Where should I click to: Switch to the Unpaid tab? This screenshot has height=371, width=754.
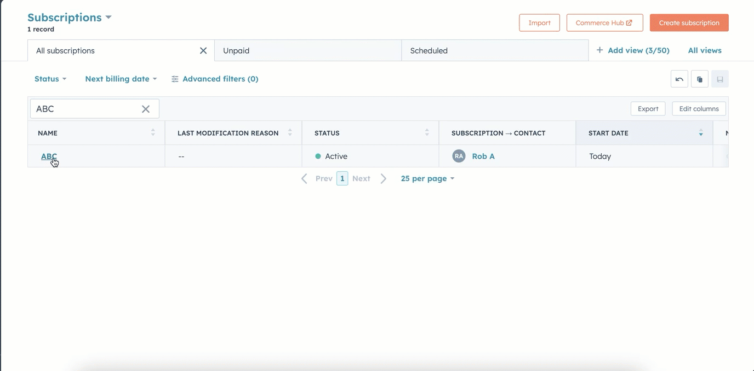click(236, 50)
